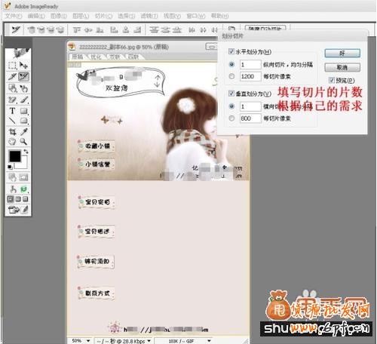Open the 50% zoom level dropdown
Screen dimensions: 377x344
point(88,341)
